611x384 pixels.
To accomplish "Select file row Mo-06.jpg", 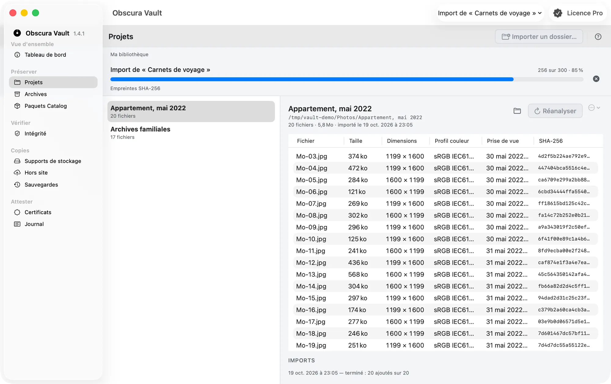I will coord(445,192).
